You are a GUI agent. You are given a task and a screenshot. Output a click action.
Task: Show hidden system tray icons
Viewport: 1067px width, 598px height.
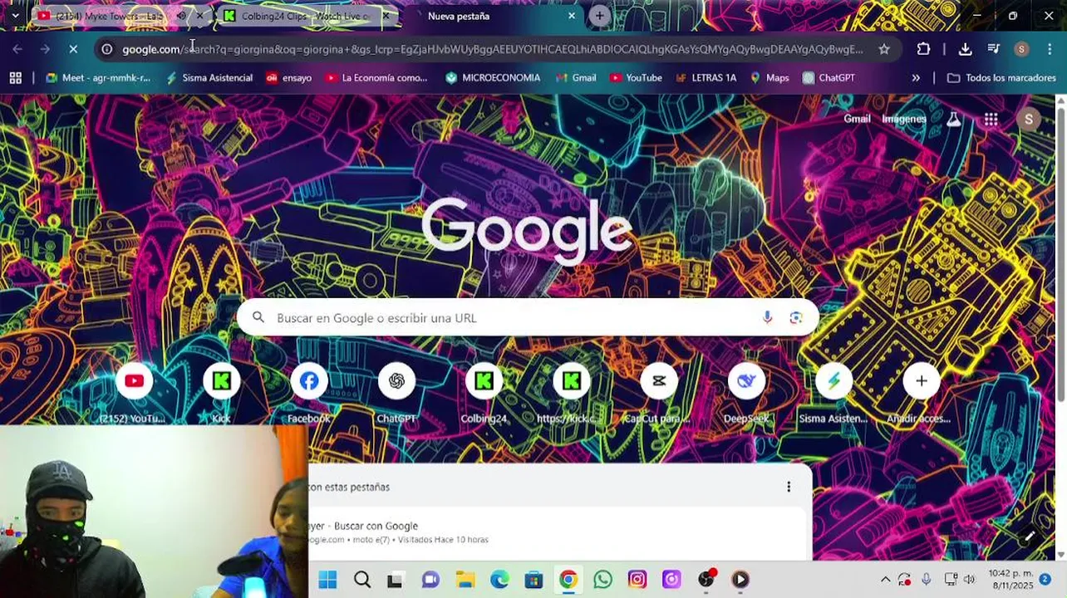click(x=885, y=580)
